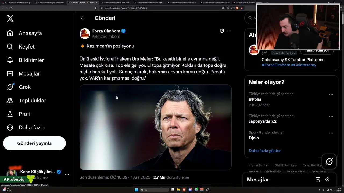Image resolution: width=344 pixels, height=193 pixels.
Task: Open Task View in the taskbar
Action: point(173,190)
